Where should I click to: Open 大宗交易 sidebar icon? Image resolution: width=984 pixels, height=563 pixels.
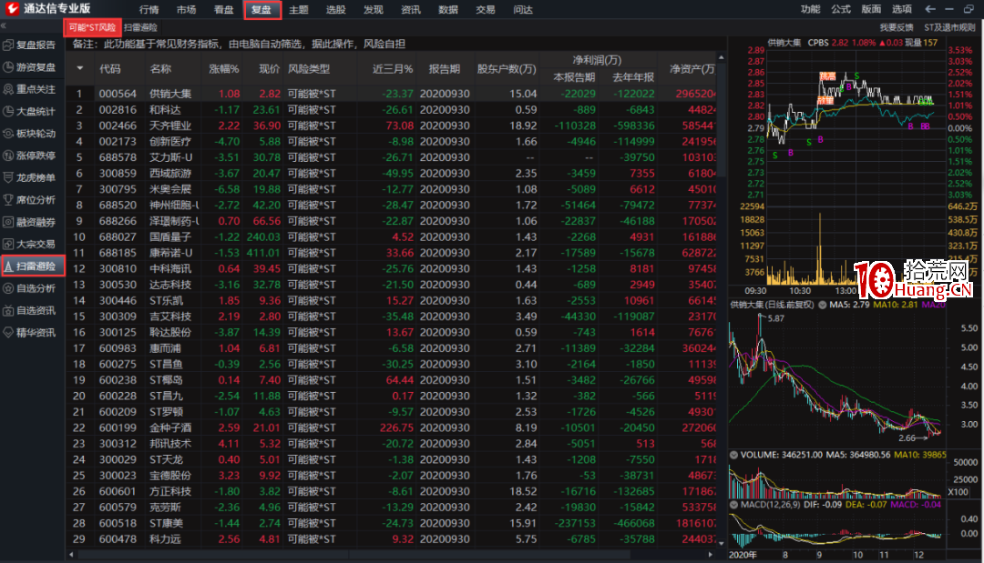coord(8,245)
